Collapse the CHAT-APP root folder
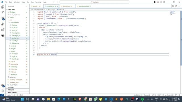 pos(17,10)
